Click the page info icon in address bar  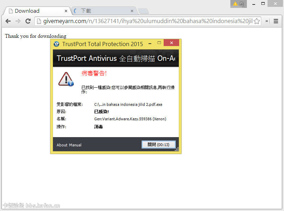pyautogui.click(x=39, y=21)
